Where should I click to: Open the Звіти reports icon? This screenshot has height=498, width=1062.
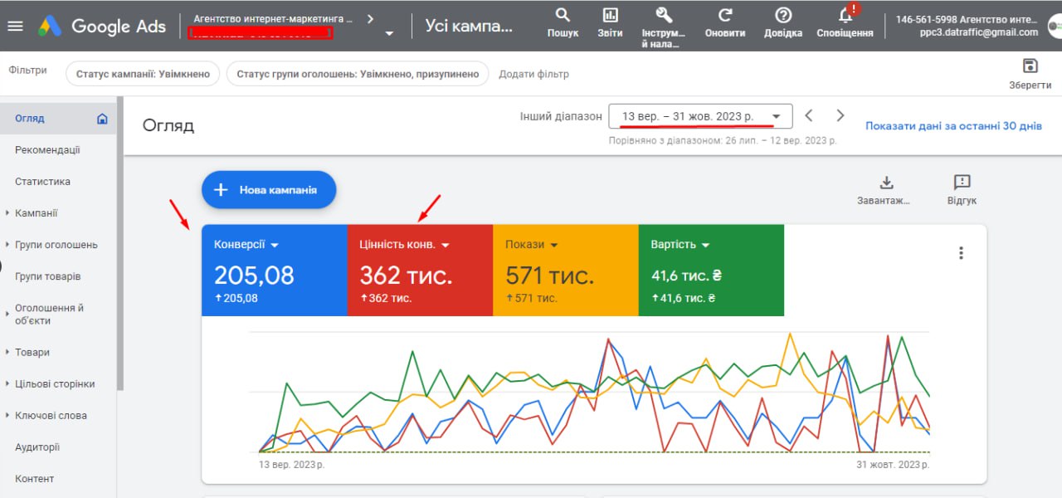(610, 15)
